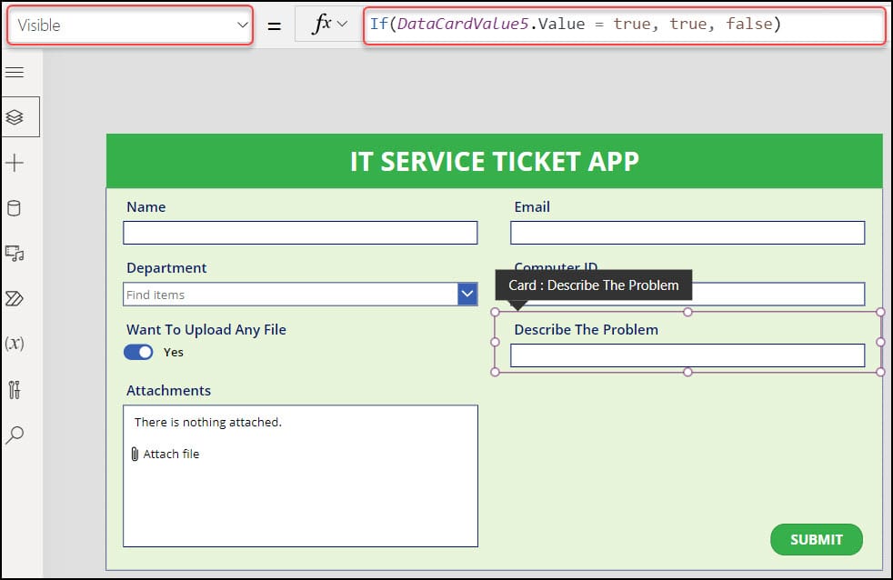Viewport: 893px width, 580px height.
Task: Turn off the Want To Upload toggle
Action: point(138,353)
